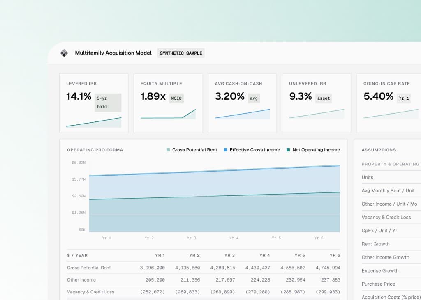Select the Vacancy & Credit Loss assumption row
Screen dimensions: 421x300
[391, 218]
